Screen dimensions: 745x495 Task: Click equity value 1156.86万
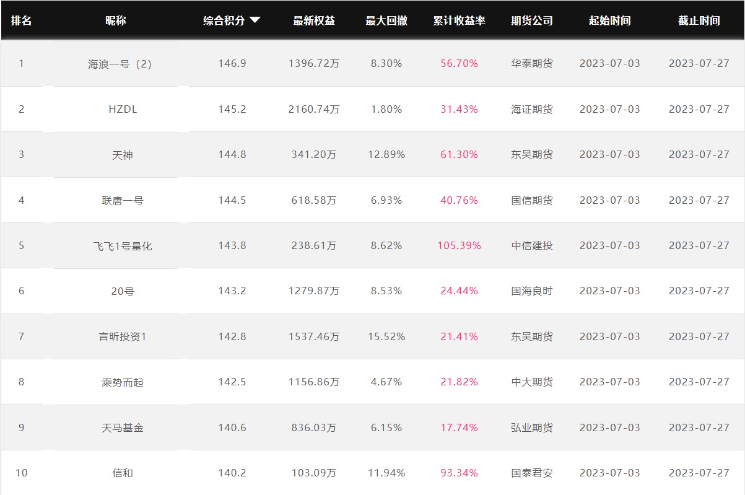314,382
